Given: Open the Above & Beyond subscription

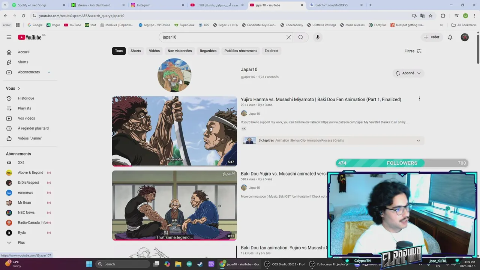Looking at the screenshot, I should tap(28, 172).
